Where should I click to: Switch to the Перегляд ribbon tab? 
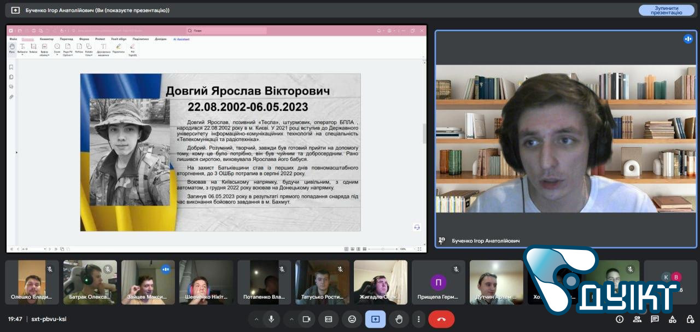(x=66, y=39)
